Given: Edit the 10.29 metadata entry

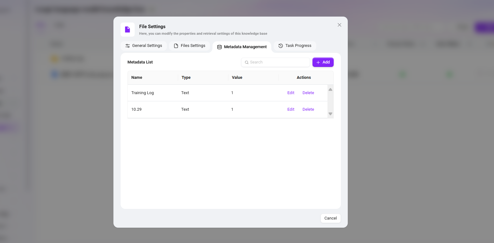Looking at the screenshot, I should [x=291, y=109].
